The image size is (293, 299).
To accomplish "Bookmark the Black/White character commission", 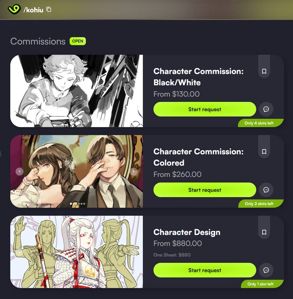I will 264,71.
